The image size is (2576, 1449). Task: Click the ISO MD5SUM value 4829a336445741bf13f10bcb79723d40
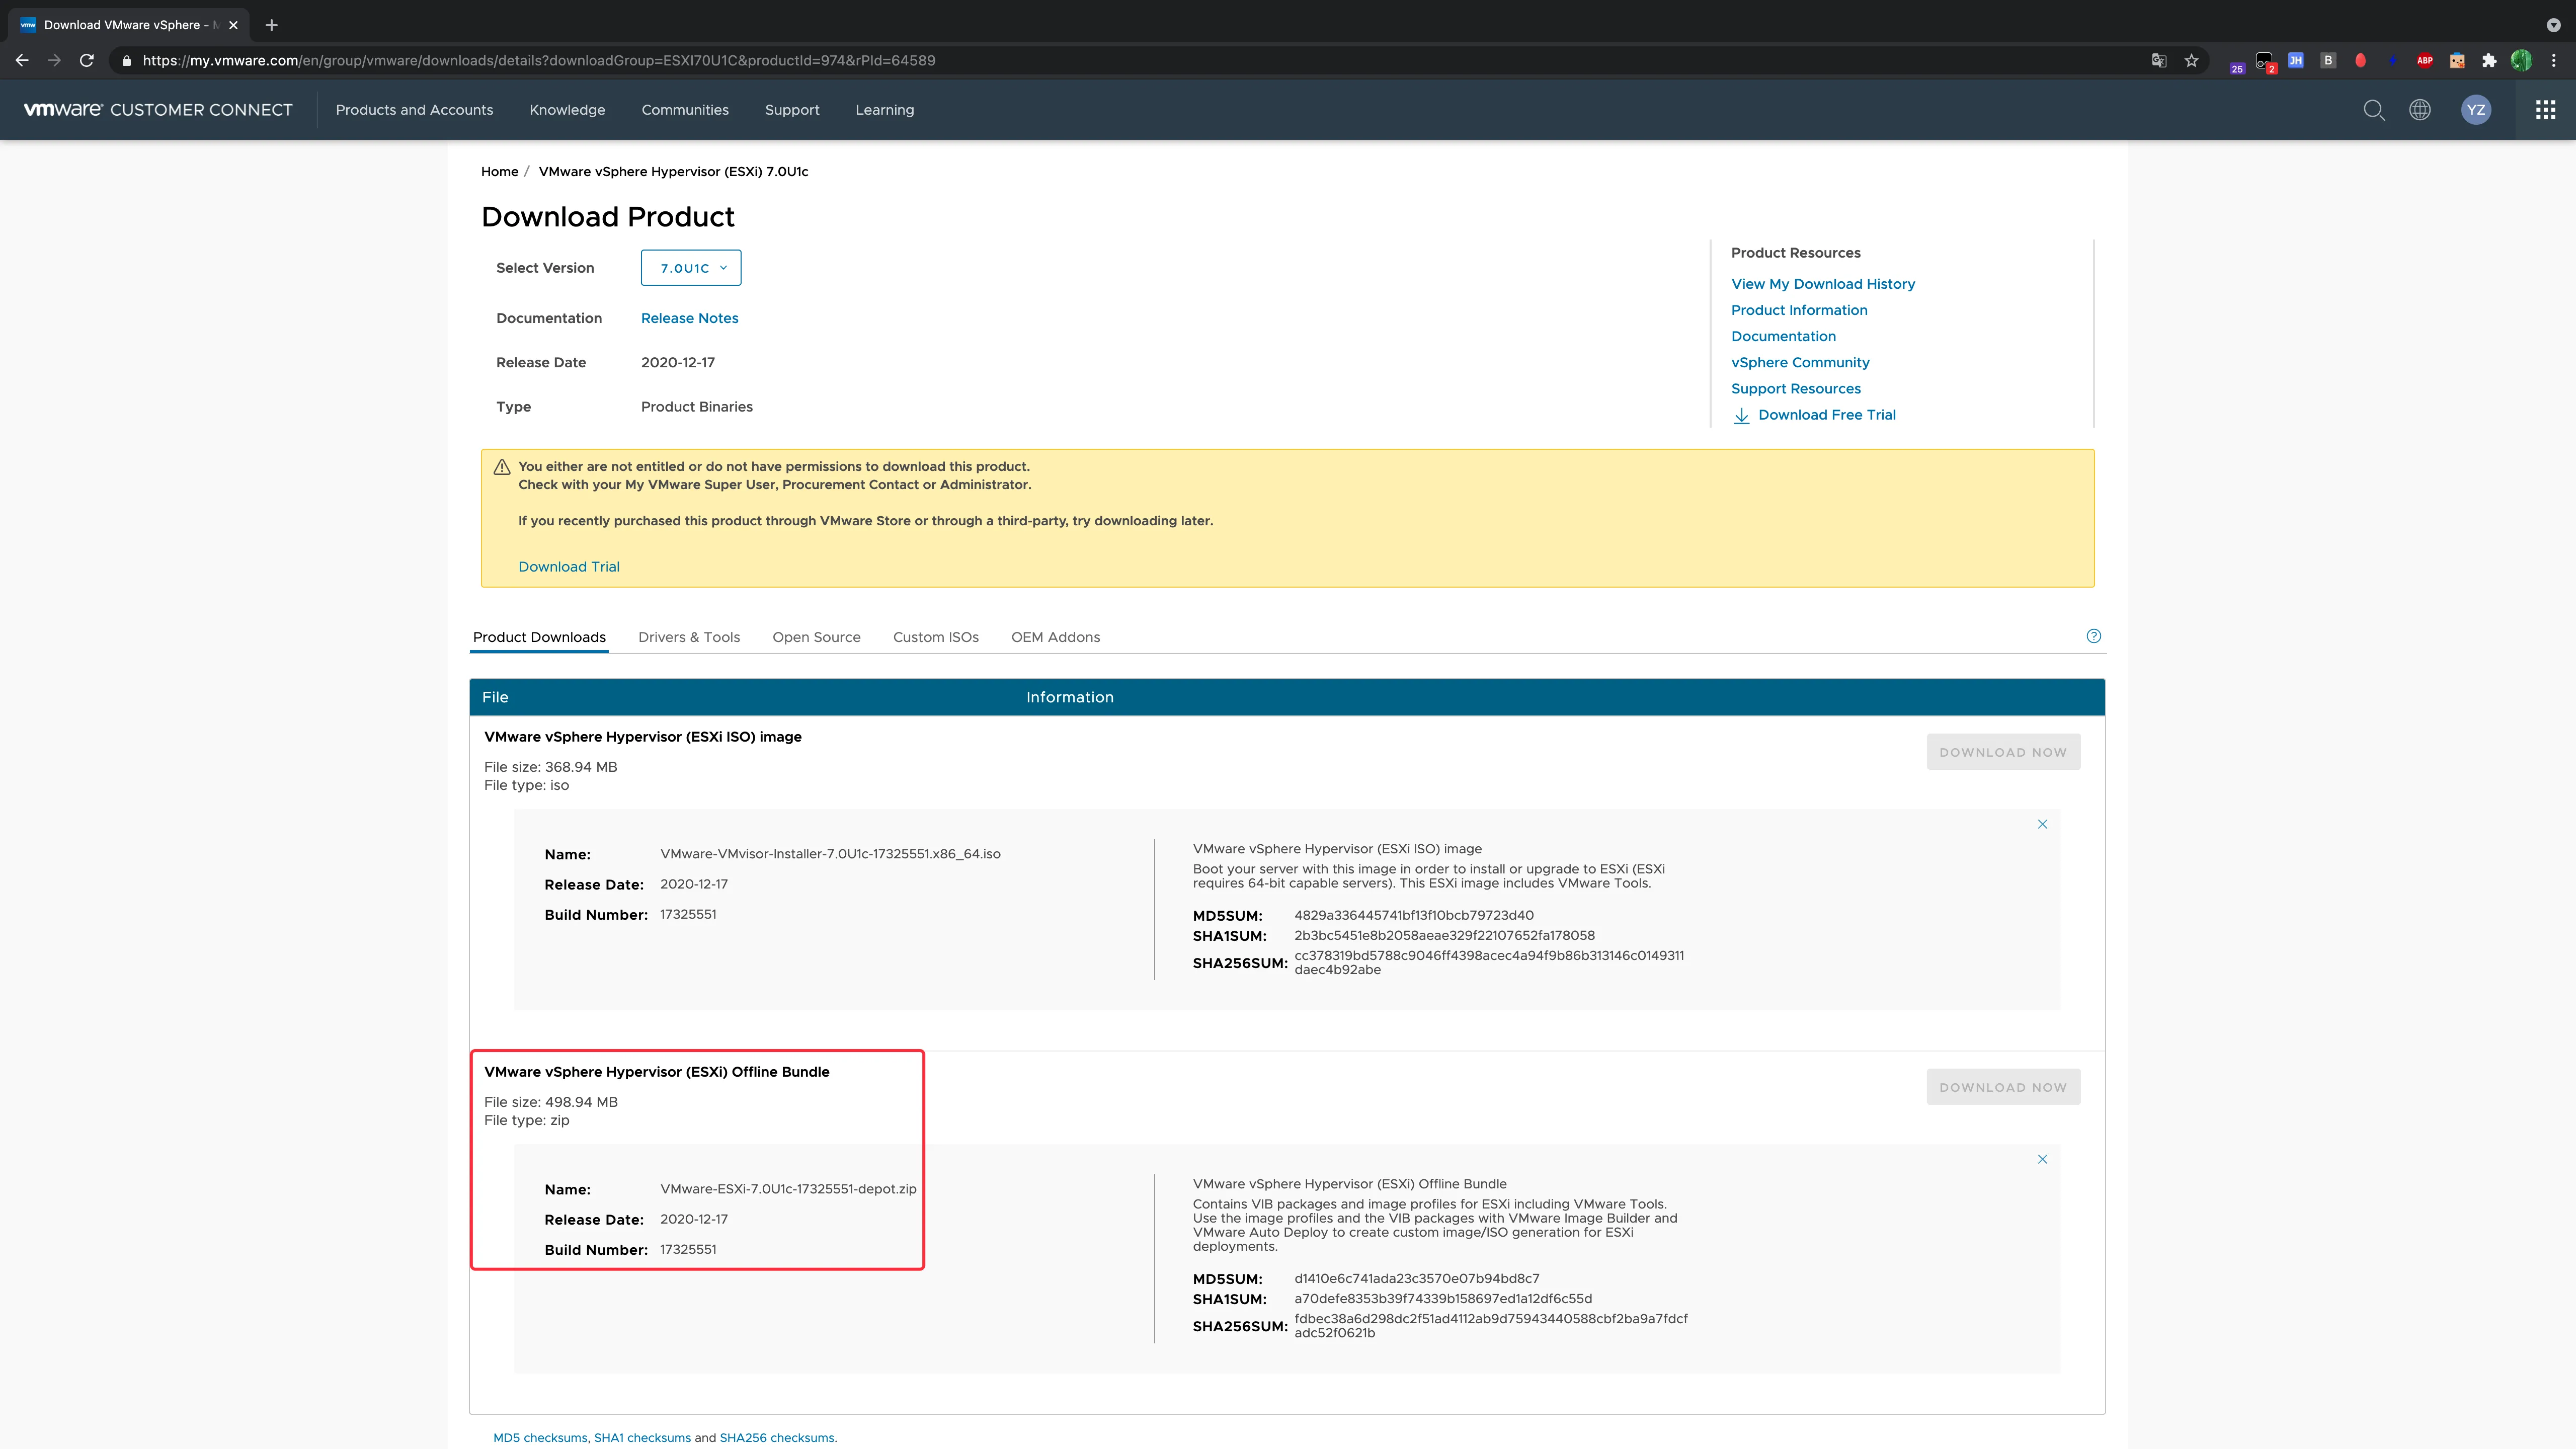coord(1413,915)
